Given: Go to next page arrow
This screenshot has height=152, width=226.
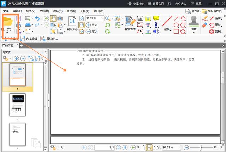Looking at the screenshot, I should click(118, 147).
